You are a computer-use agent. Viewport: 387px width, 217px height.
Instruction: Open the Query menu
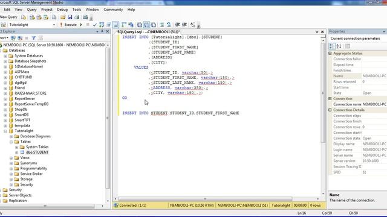(x=32, y=10)
